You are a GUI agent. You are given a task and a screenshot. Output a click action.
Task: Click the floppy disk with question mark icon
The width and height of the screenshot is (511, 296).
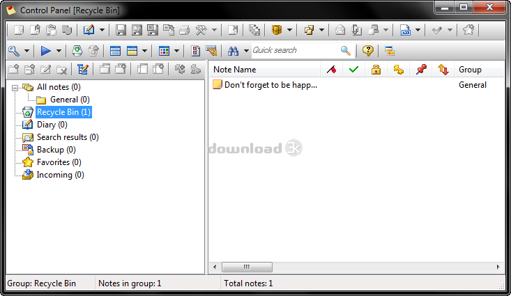pyautogui.click(x=137, y=30)
